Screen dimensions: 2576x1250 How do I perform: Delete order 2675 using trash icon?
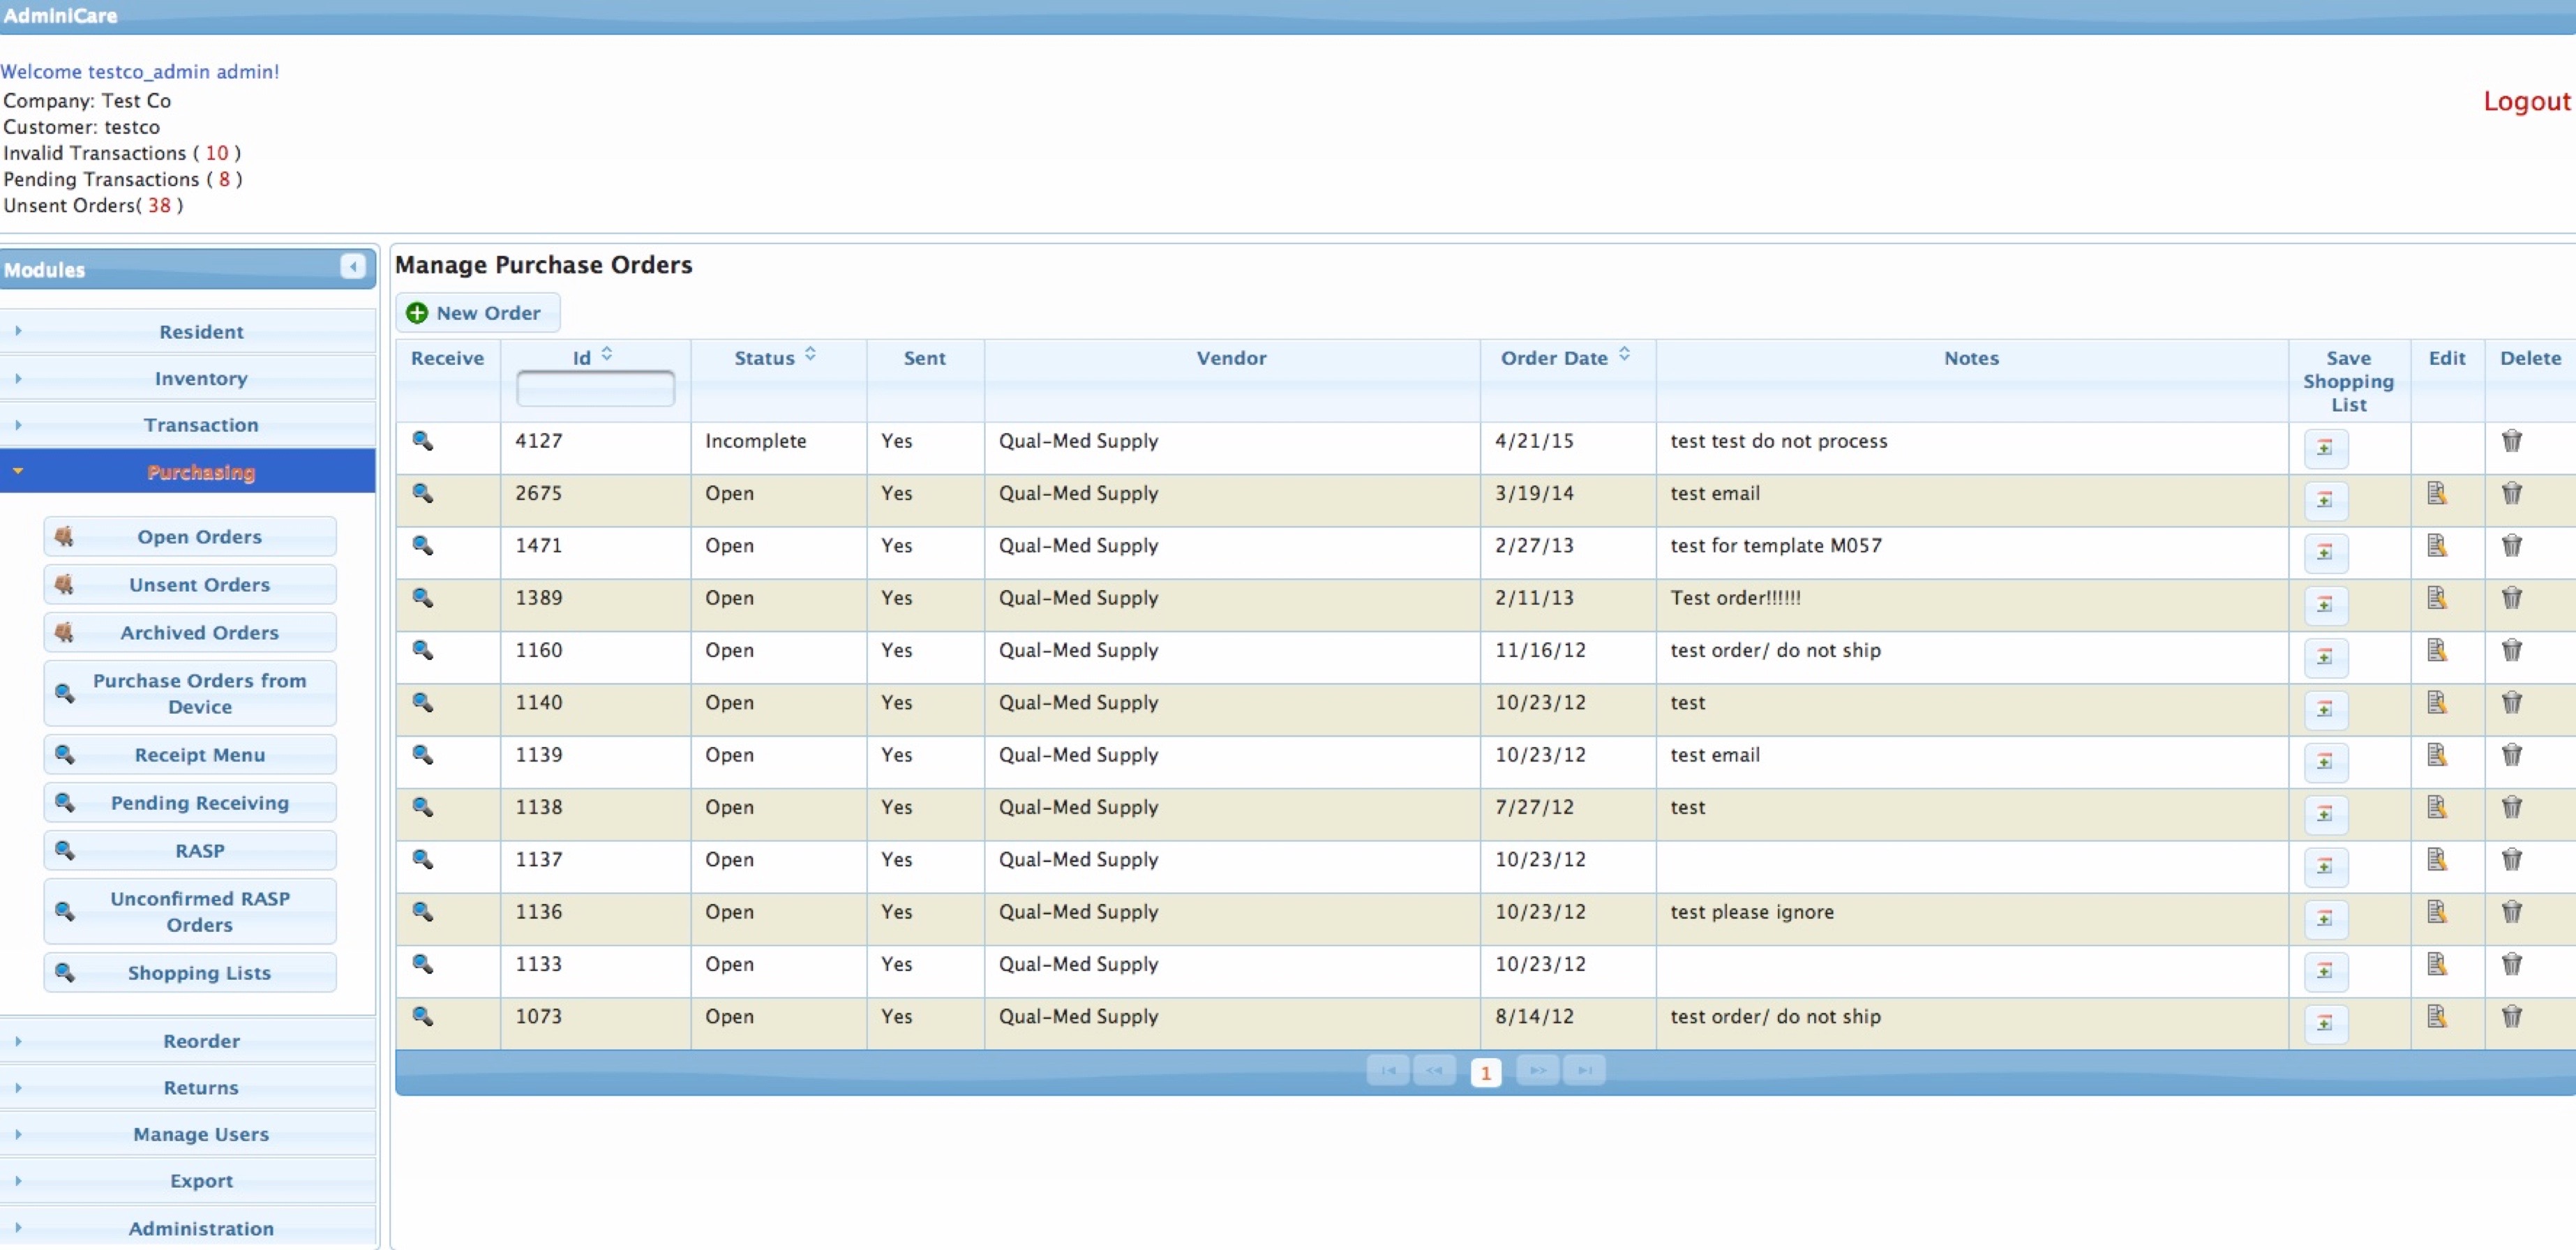tap(2511, 493)
